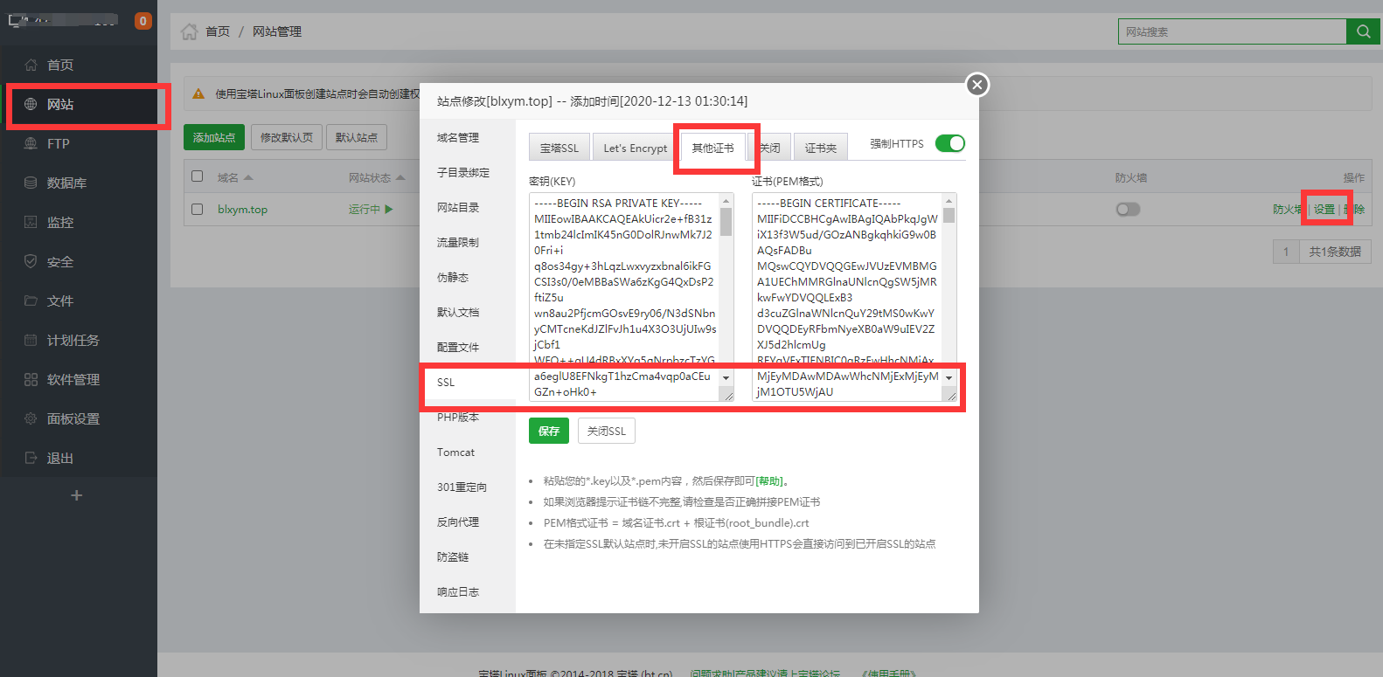Close the site settings dialog
Screen dimensions: 1383x677
(977, 85)
